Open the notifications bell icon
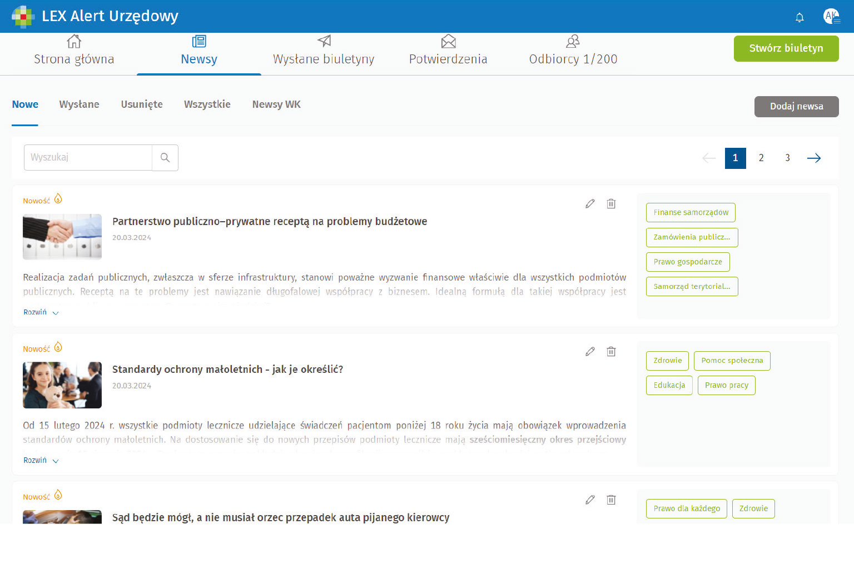Image resolution: width=854 pixels, height=569 pixels. (x=800, y=17)
